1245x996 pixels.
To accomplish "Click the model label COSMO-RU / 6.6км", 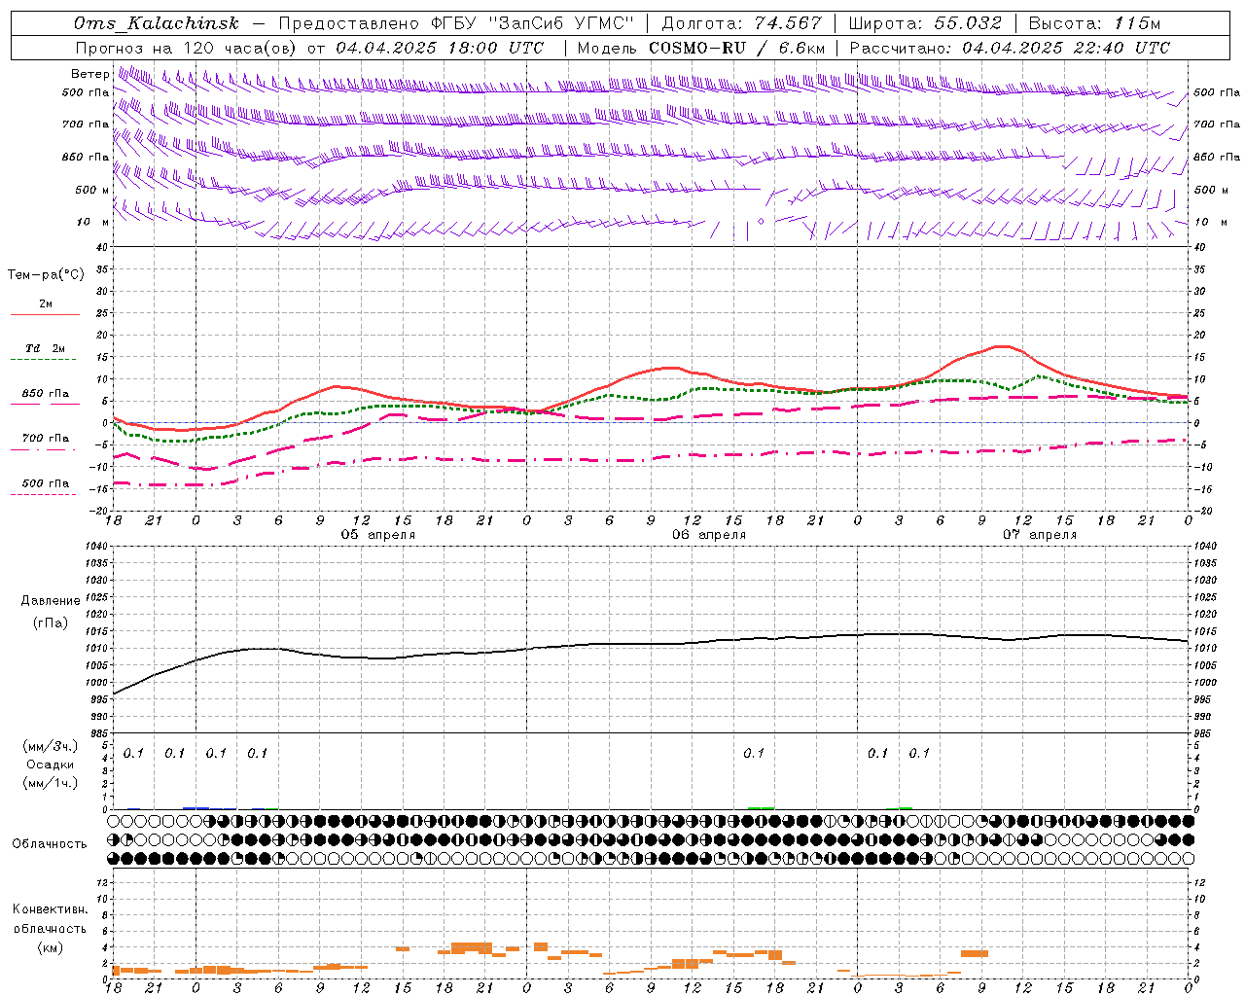I will [736, 48].
